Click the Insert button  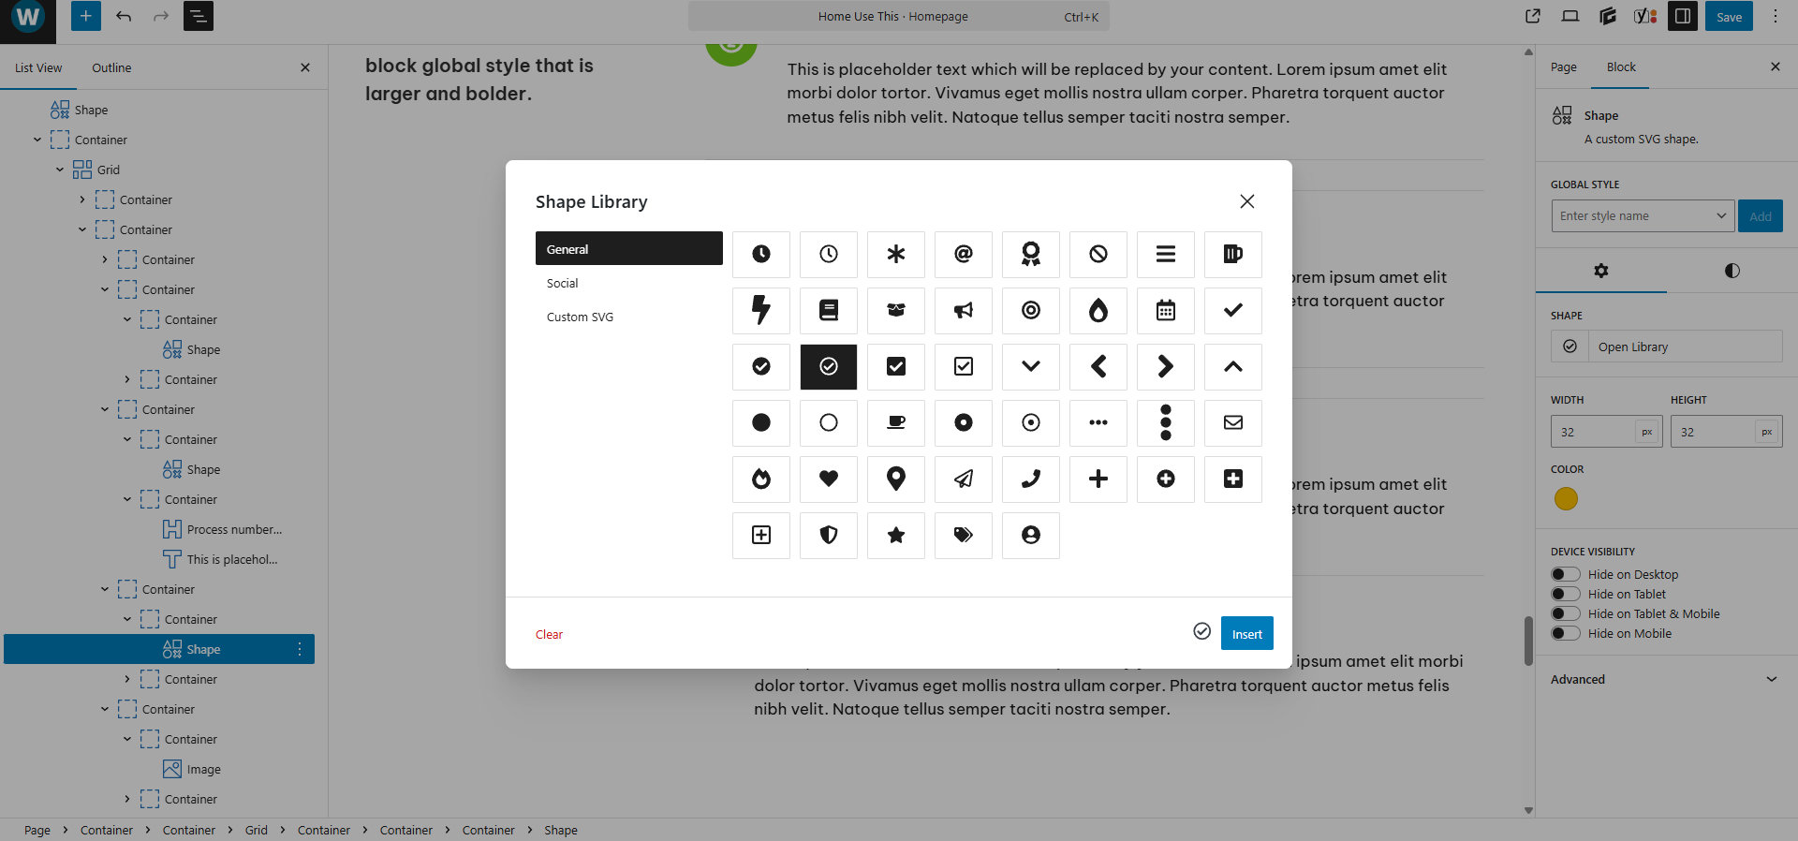tap(1246, 634)
